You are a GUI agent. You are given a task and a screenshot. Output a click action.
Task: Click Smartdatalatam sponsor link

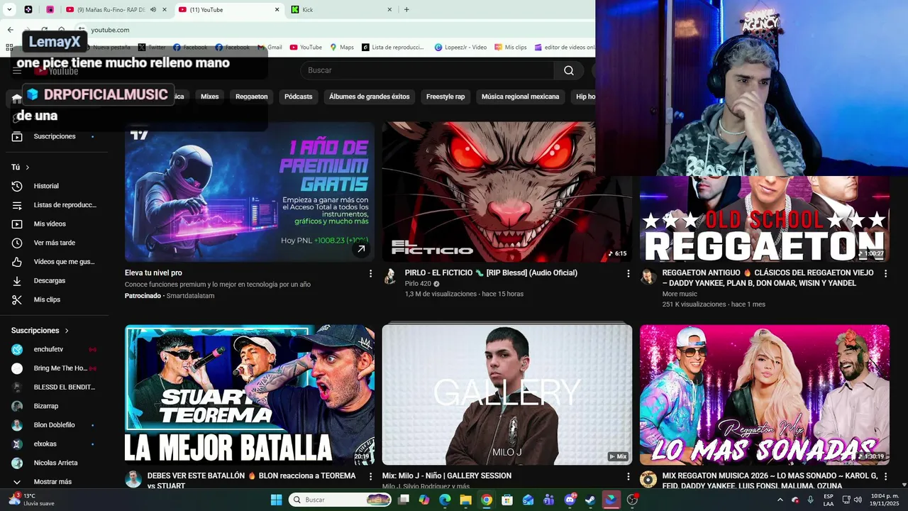pos(190,296)
